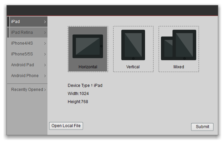Viewport: 224px width, 143px height.
Task: Expand Android Pad chevron arrow
Action: point(45,65)
